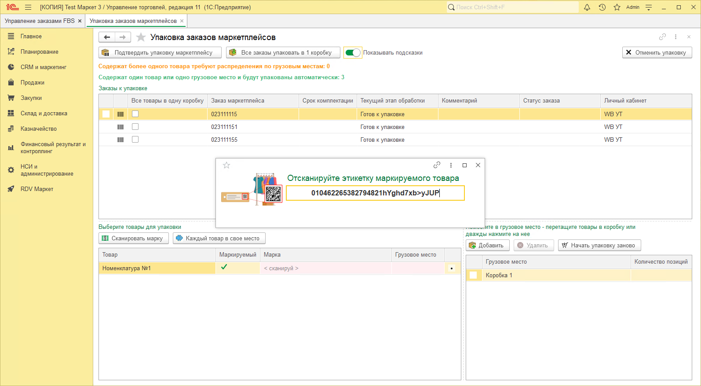Click the marking code input field
Screen dimensions: 701x386
375,193
